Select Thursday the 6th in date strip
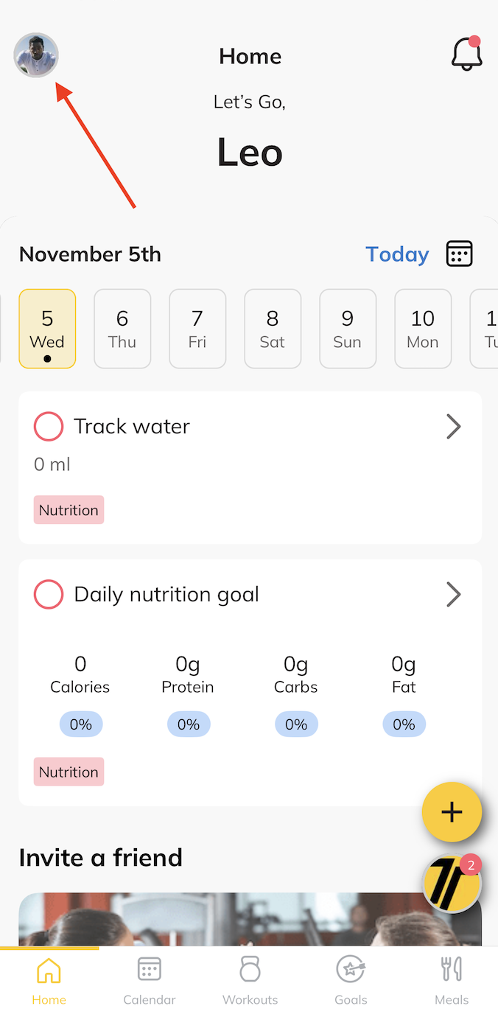 [x=122, y=328]
